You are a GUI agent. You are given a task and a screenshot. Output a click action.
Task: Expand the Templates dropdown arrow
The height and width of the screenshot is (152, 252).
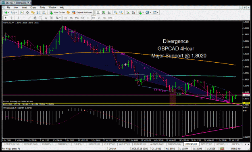[x=158, y=13]
